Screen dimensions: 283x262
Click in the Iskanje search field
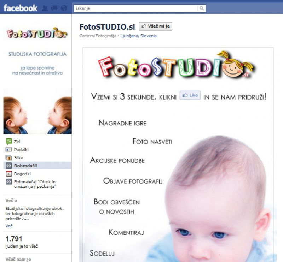(x=136, y=8)
